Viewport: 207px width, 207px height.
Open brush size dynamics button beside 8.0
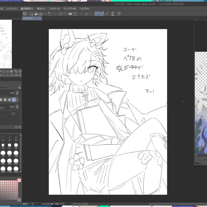[17, 93]
